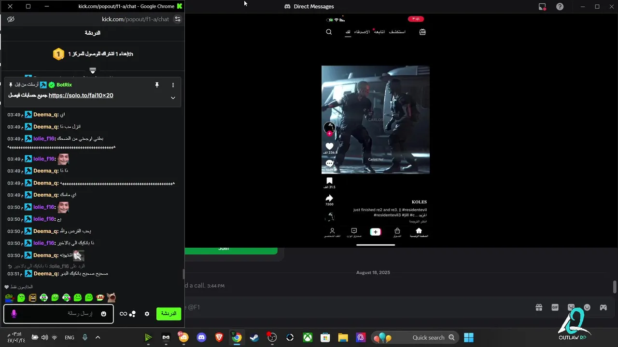Click the purple microphone in chat input
Image resolution: width=618 pixels, height=347 pixels.
tap(14, 314)
